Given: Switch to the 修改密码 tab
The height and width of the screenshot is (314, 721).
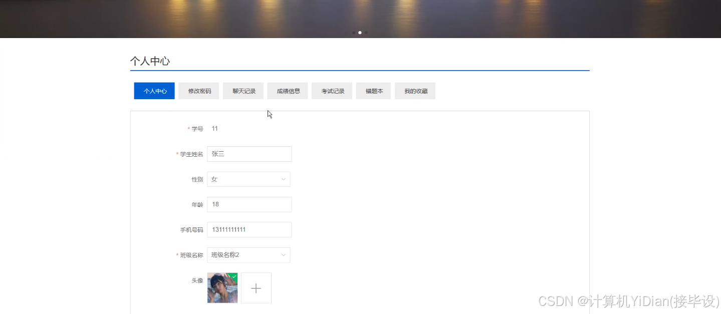Looking at the screenshot, I should pos(199,91).
